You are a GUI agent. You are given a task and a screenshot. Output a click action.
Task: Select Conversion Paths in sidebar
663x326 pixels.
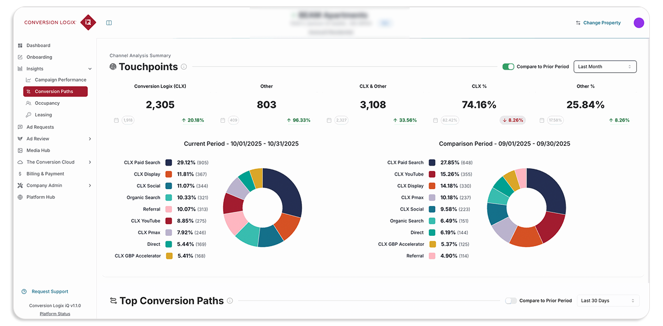(x=56, y=92)
